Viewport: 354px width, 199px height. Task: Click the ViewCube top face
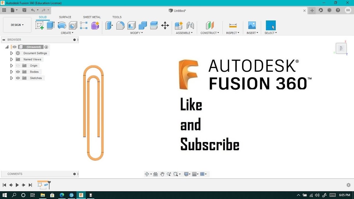(x=341, y=48)
